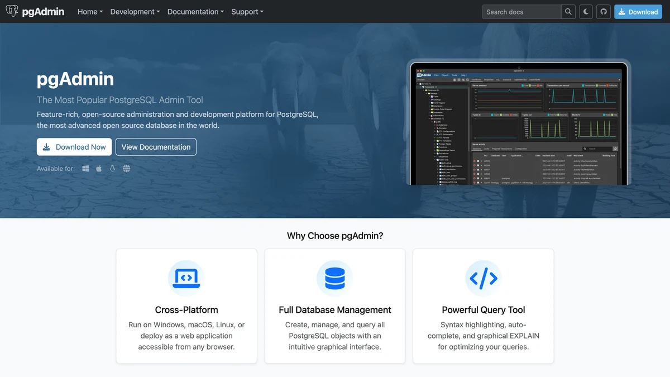Click the Full Database Management icon
Image resolution: width=670 pixels, height=377 pixels.
[x=335, y=278]
